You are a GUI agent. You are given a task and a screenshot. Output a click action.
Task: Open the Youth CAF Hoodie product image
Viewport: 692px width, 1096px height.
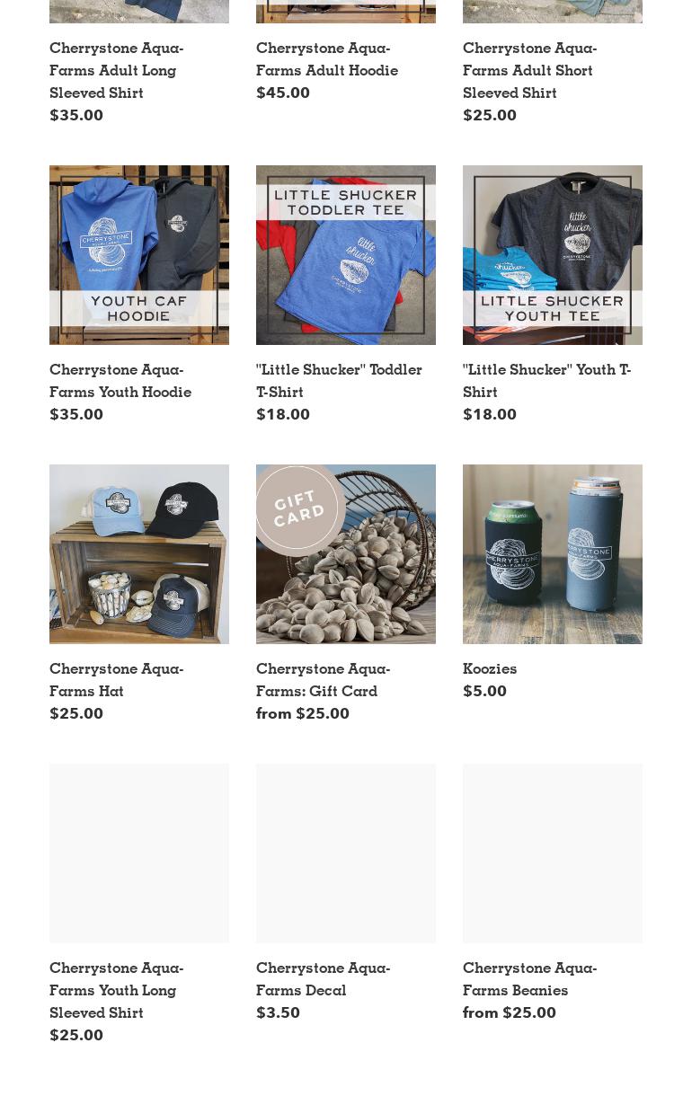(x=139, y=255)
